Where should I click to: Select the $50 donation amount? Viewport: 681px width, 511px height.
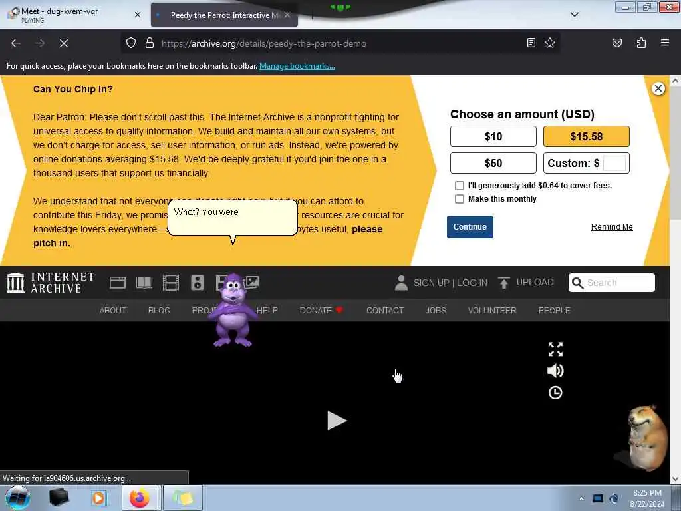pyautogui.click(x=493, y=163)
